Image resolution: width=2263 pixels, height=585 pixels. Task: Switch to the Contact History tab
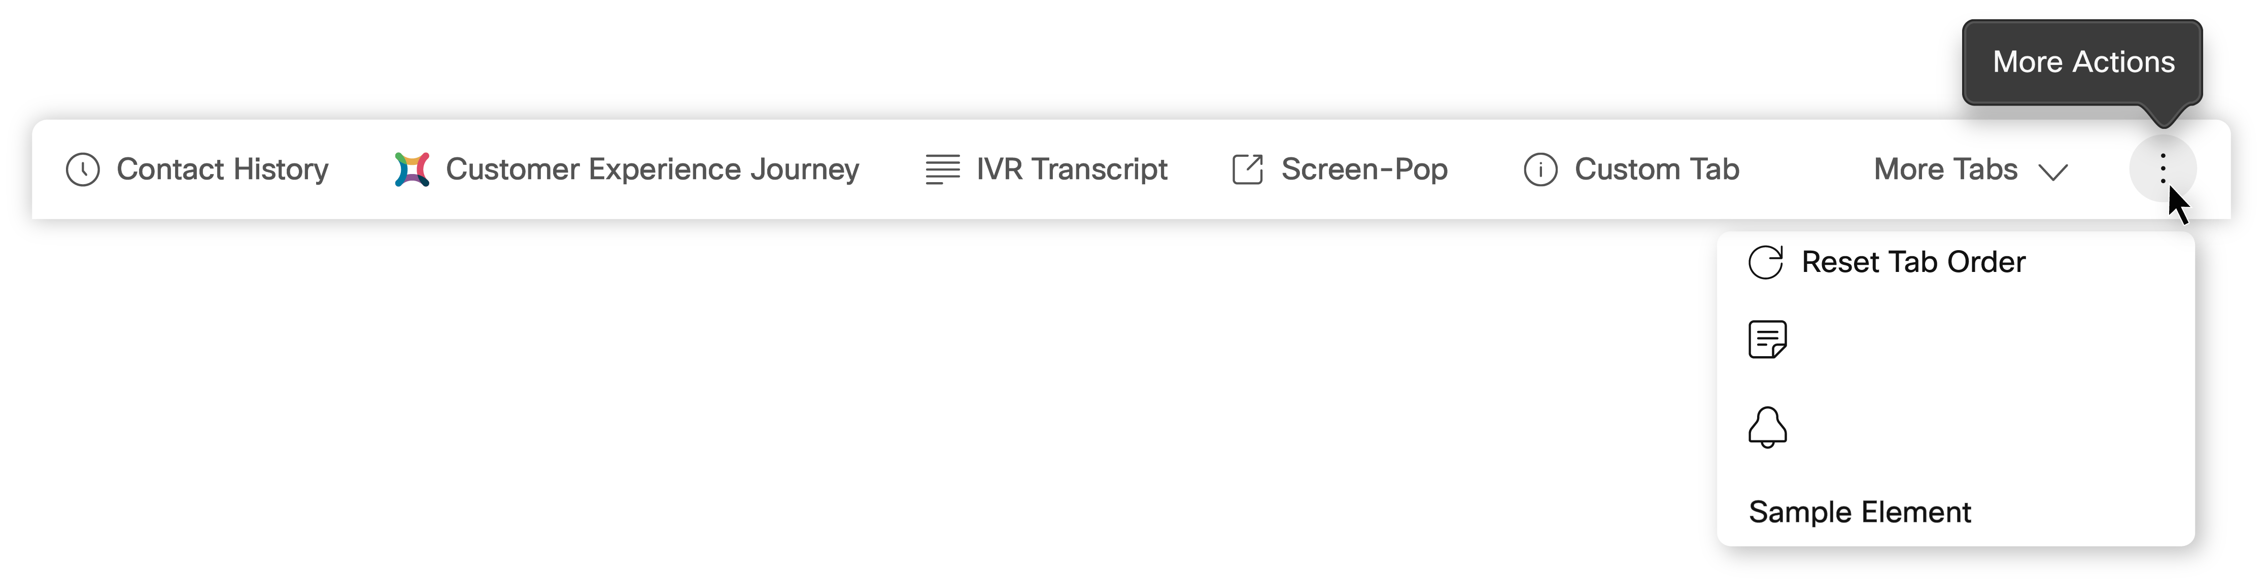[197, 169]
